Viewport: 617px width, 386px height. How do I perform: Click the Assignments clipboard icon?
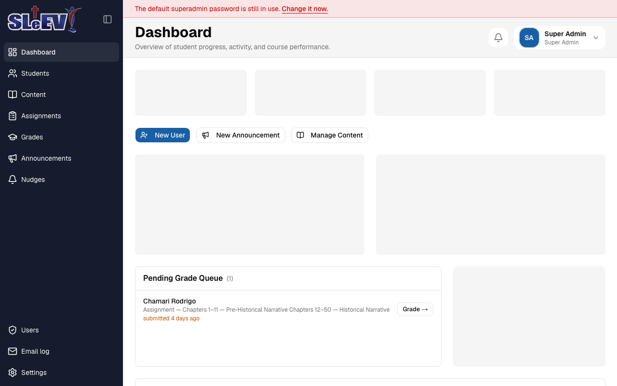coord(13,116)
